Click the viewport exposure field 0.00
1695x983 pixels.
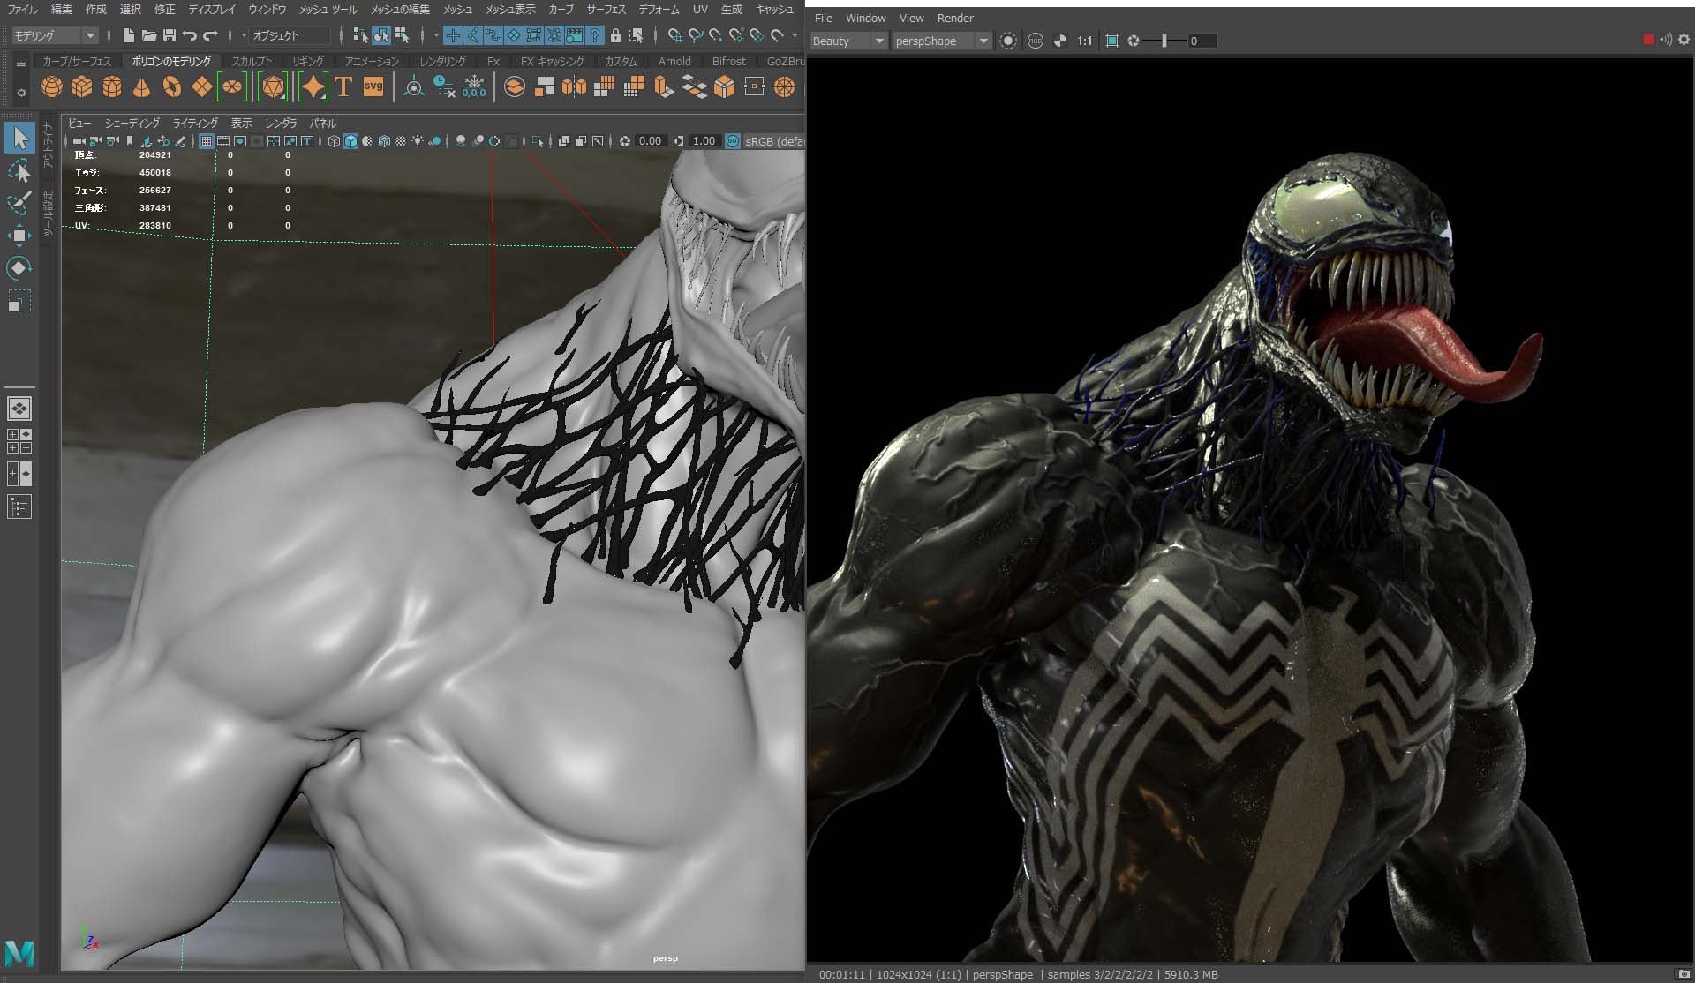pyautogui.click(x=651, y=141)
